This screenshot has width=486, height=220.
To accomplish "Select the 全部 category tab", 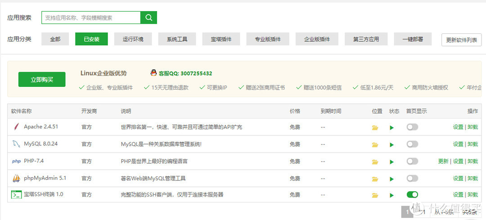I will [55, 39].
